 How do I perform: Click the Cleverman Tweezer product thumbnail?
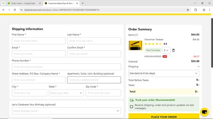coord(135,46)
